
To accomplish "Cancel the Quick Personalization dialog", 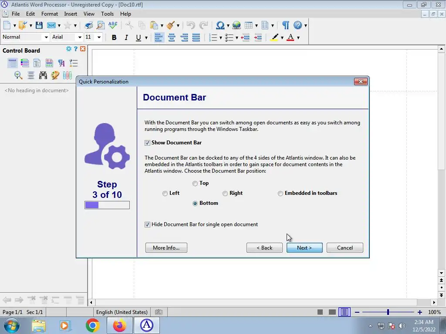I will tap(345, 248).
